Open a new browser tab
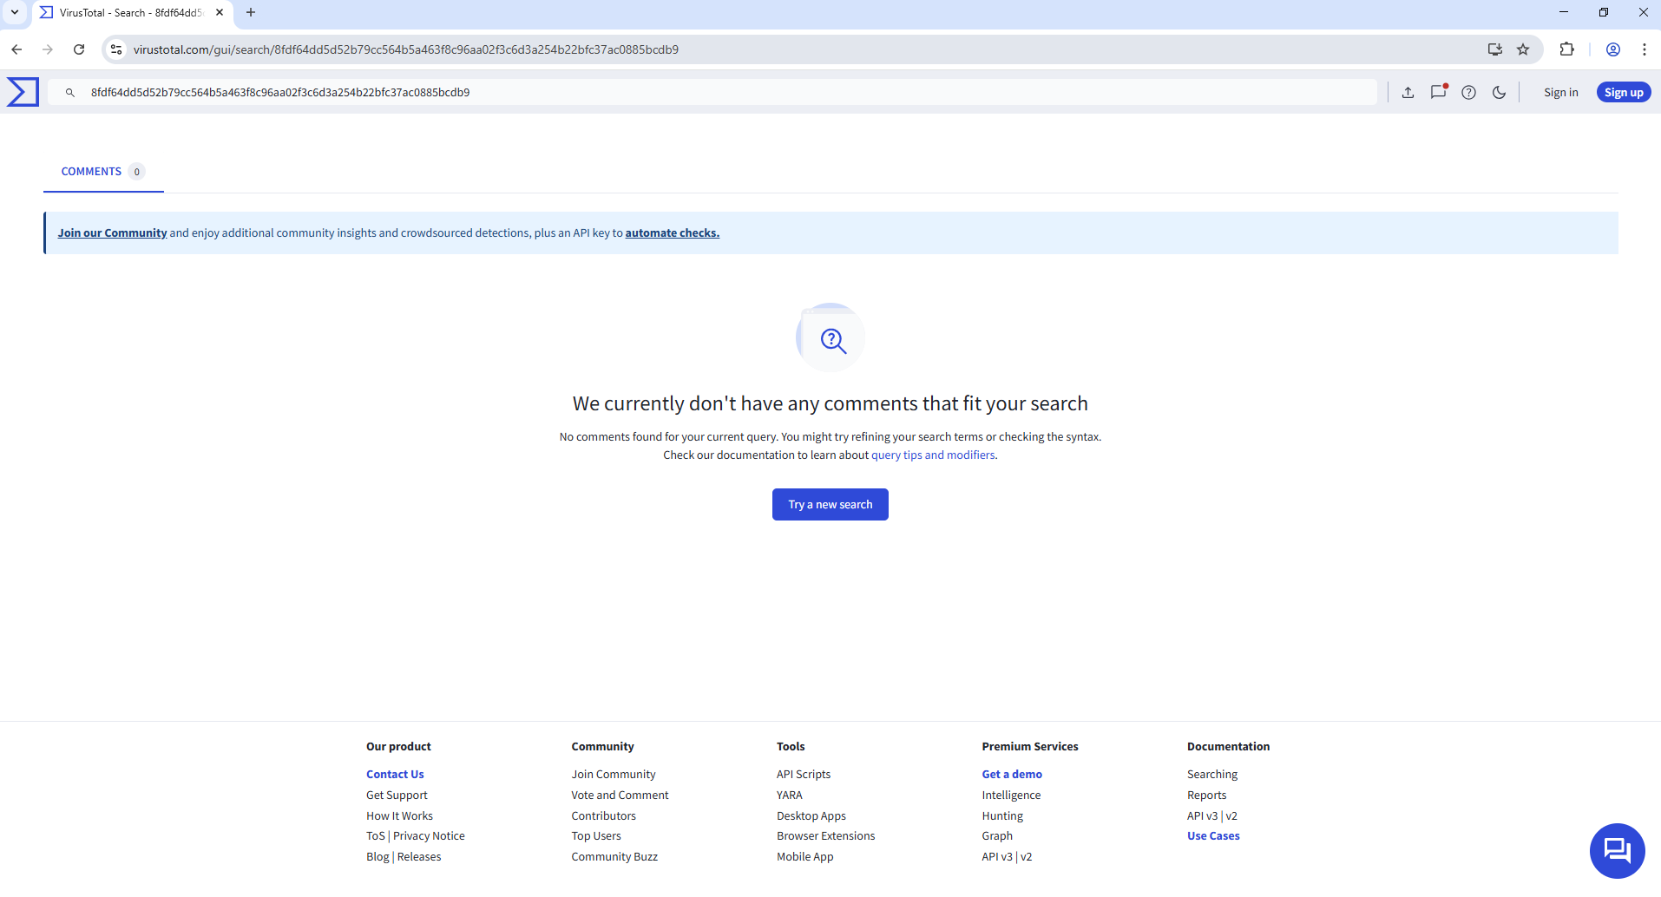 [x=251, y=12]
